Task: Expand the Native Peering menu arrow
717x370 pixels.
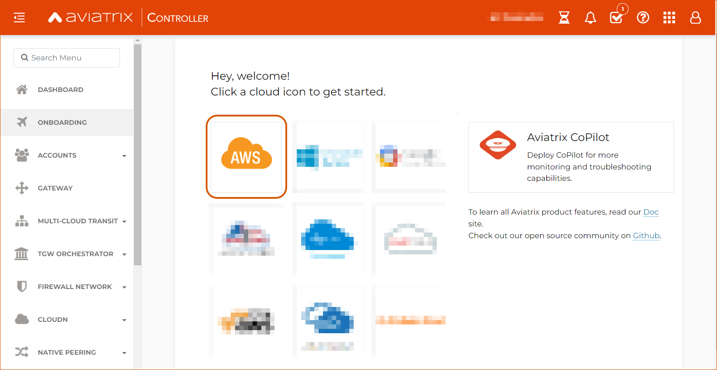Action: 124,353
